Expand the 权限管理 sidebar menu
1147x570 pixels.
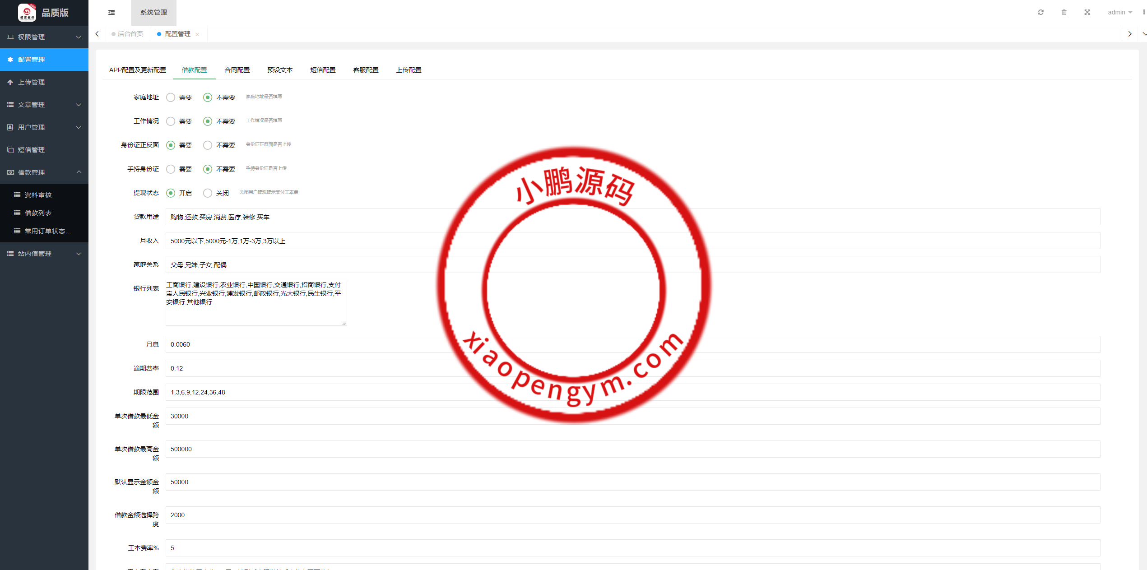(x=44, y=37)
